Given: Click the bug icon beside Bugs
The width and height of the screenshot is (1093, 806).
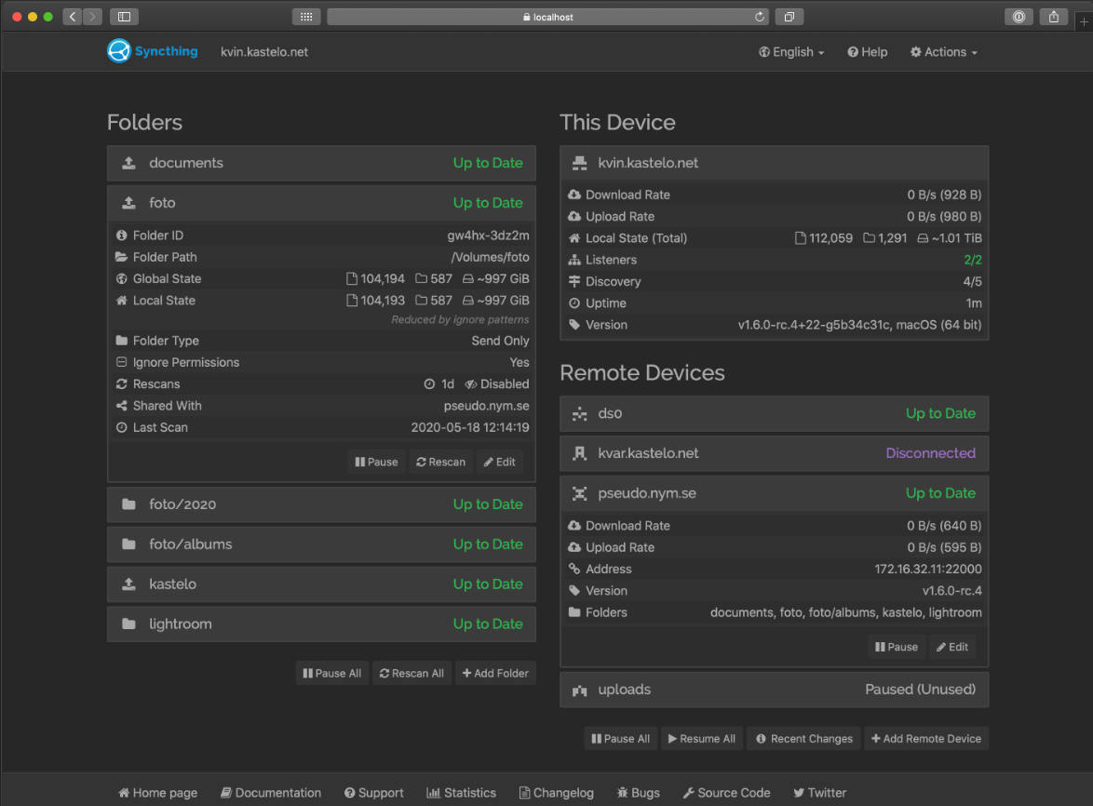Looking at the screenshot, I should [x=622, y=792].
